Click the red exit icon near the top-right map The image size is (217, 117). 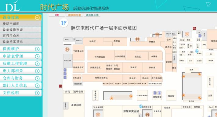(x=194, y=28)
